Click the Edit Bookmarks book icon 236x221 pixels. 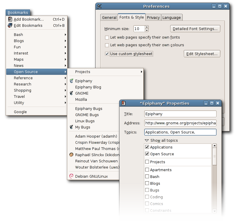pyautogui.click(x=10, y=25)
